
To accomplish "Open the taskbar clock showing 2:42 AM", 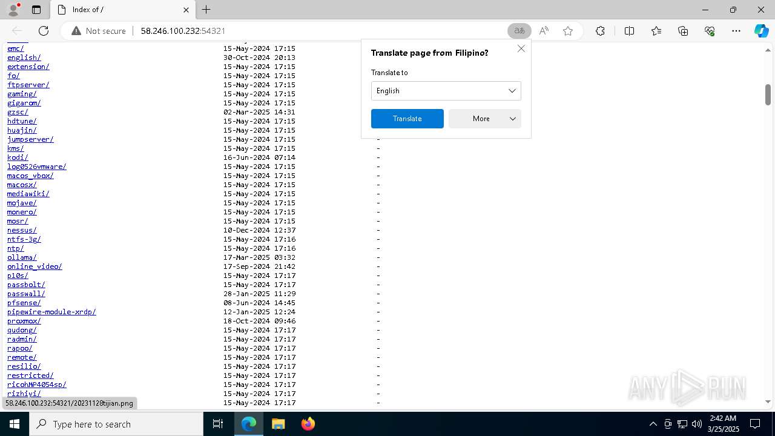I will [722, 424].
